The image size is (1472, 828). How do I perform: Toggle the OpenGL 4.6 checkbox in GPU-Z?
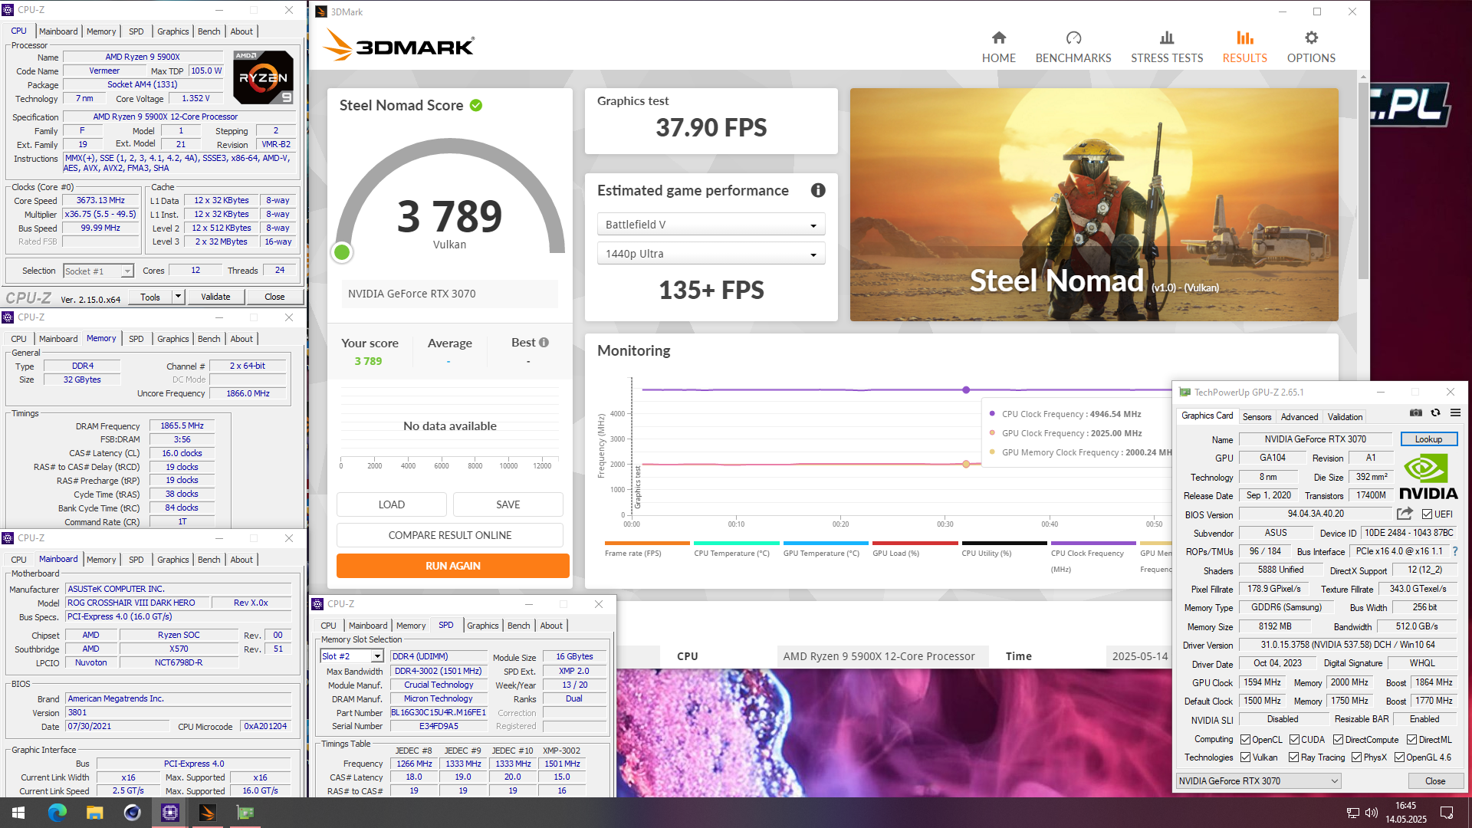coord(1399,757)
